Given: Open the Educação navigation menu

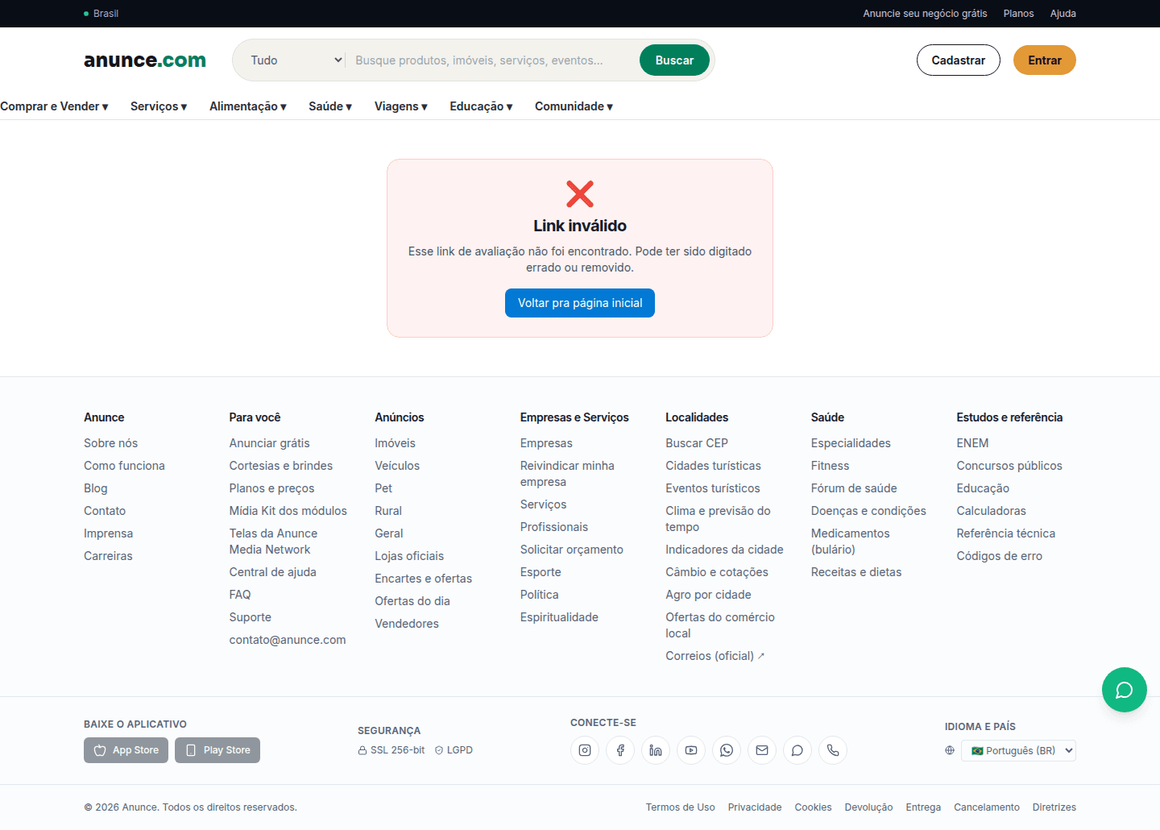Looking at the screenshot, I should click(481, 106).
